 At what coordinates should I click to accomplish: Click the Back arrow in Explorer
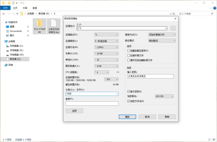coord(4,14)
